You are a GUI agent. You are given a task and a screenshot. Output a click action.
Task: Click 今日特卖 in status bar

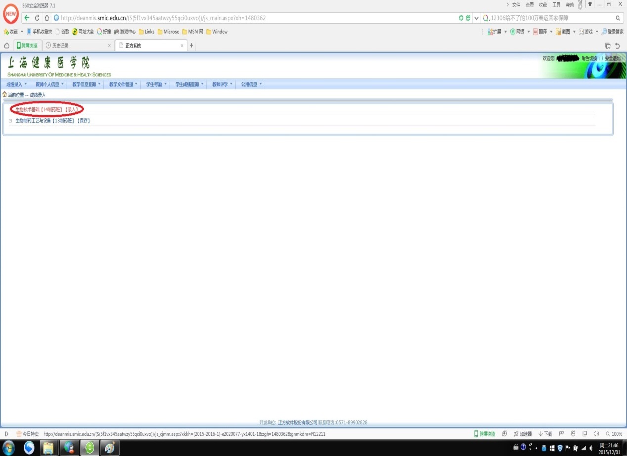coord(28,434)
